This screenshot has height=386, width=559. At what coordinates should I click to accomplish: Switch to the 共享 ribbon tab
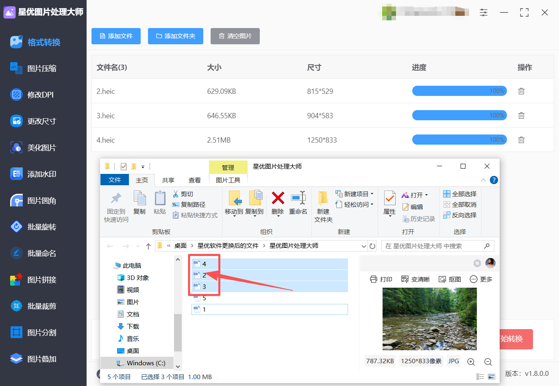click(x=168, y=180)
